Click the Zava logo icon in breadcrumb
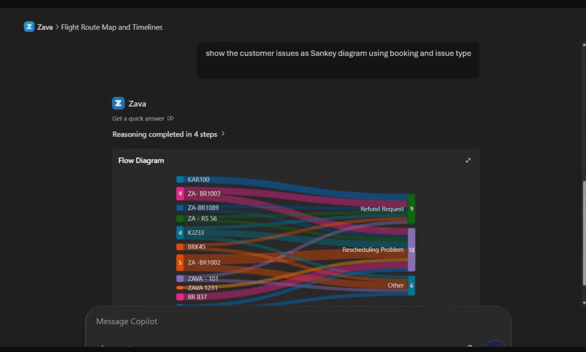The image size is (586, 352). click(29, 27)
